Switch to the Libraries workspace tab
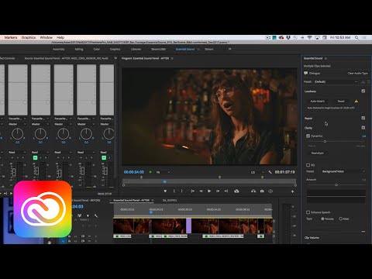This screenshot has width=372, height=279. 136,49
